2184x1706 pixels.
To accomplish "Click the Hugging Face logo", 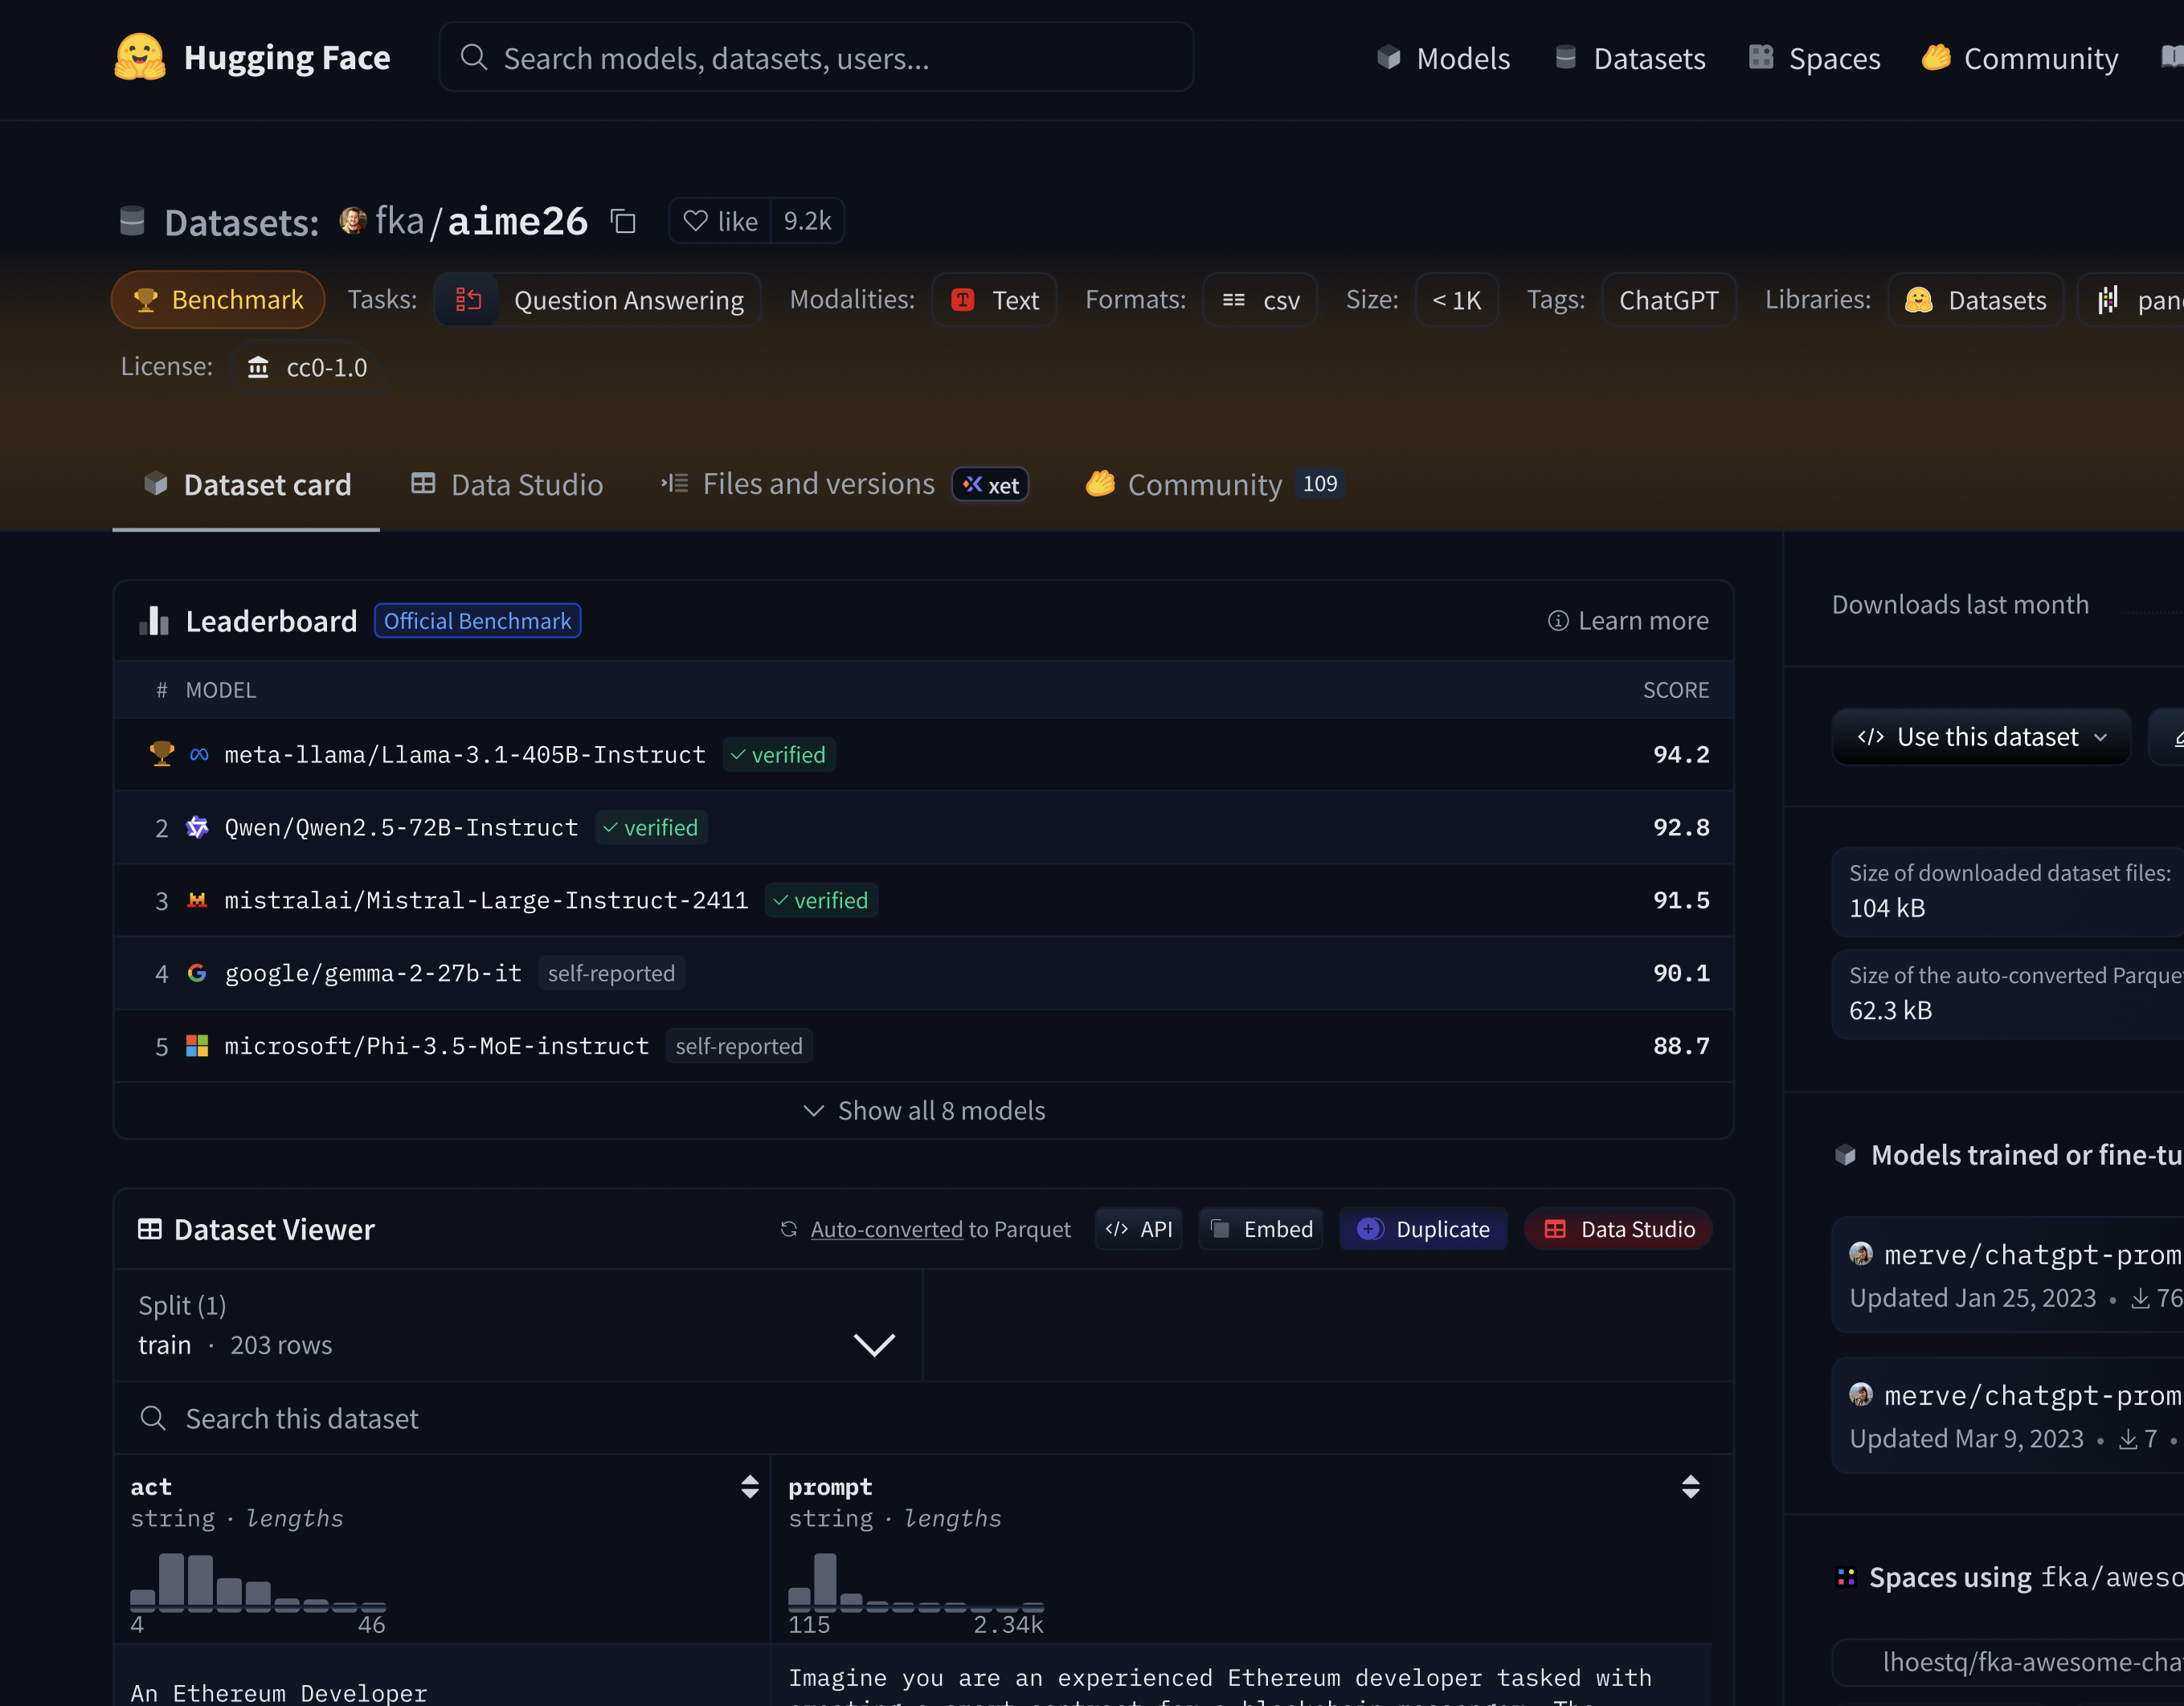I will [x=141, y=57].
